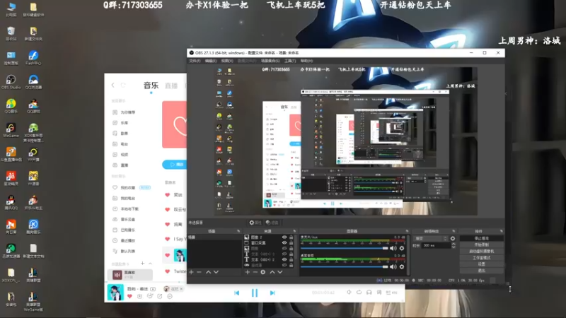
Task: Open 桌面音频 channel settings gear
Action: [402, 267]
